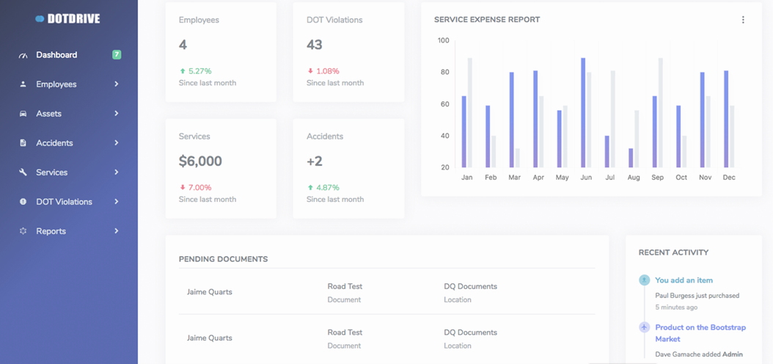The image size is (773, 364).
Task: Click the Reports gear icon
Action: tap(23, 231)
